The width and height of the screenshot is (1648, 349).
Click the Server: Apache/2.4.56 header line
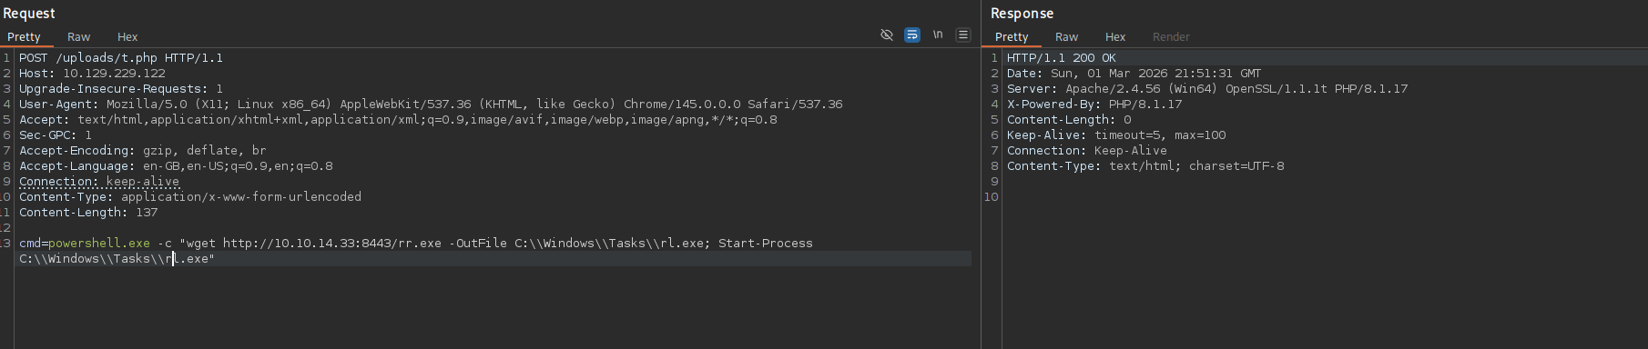click(x=1206, y=88)
